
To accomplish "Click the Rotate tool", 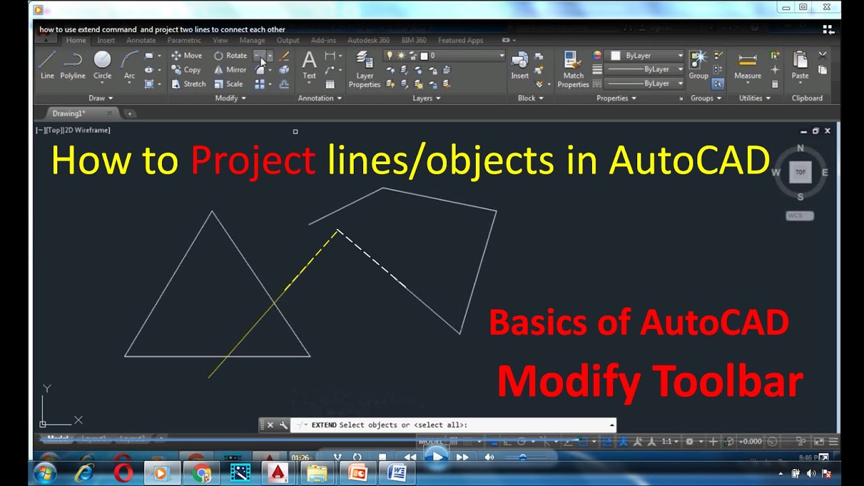I will tap(230, 55).
